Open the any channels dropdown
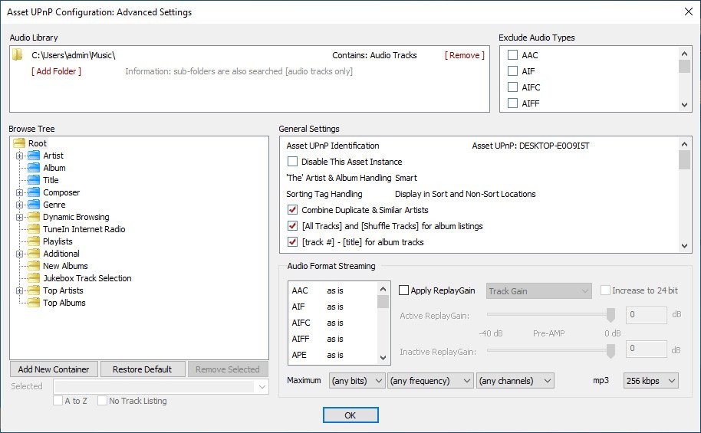Viewport: 701px width, 433px height. [515, 381]
